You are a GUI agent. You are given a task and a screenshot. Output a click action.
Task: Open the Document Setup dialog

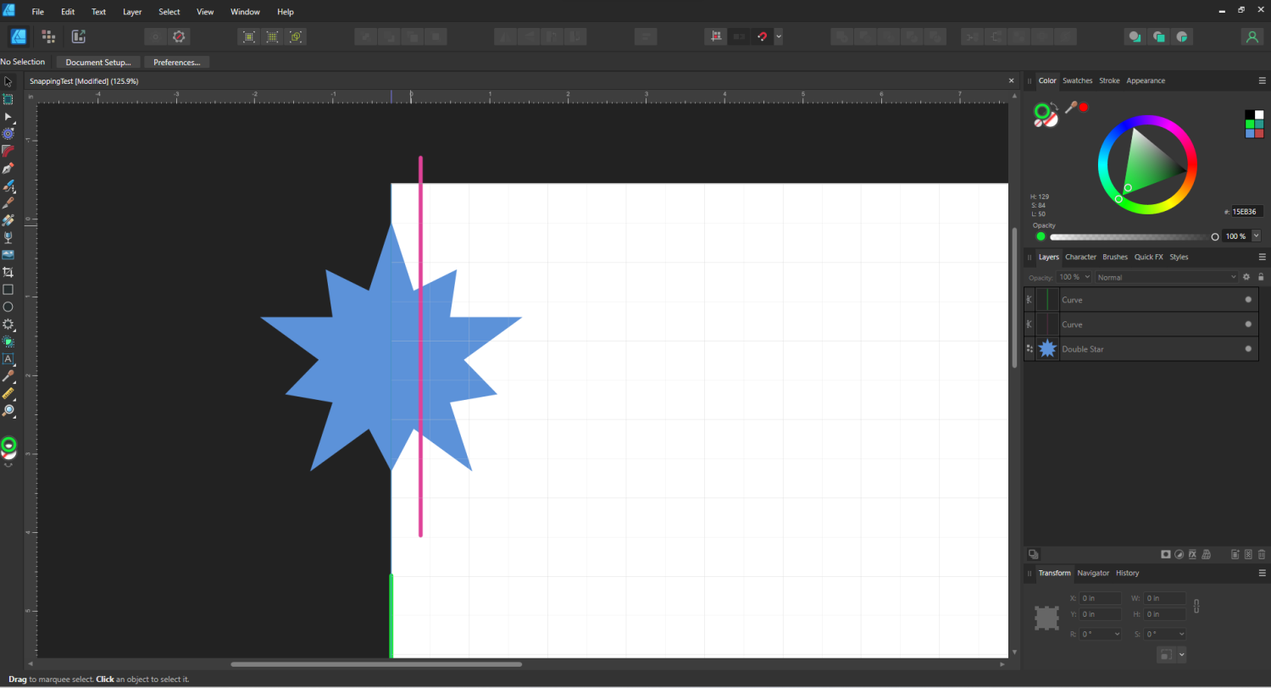97,62
